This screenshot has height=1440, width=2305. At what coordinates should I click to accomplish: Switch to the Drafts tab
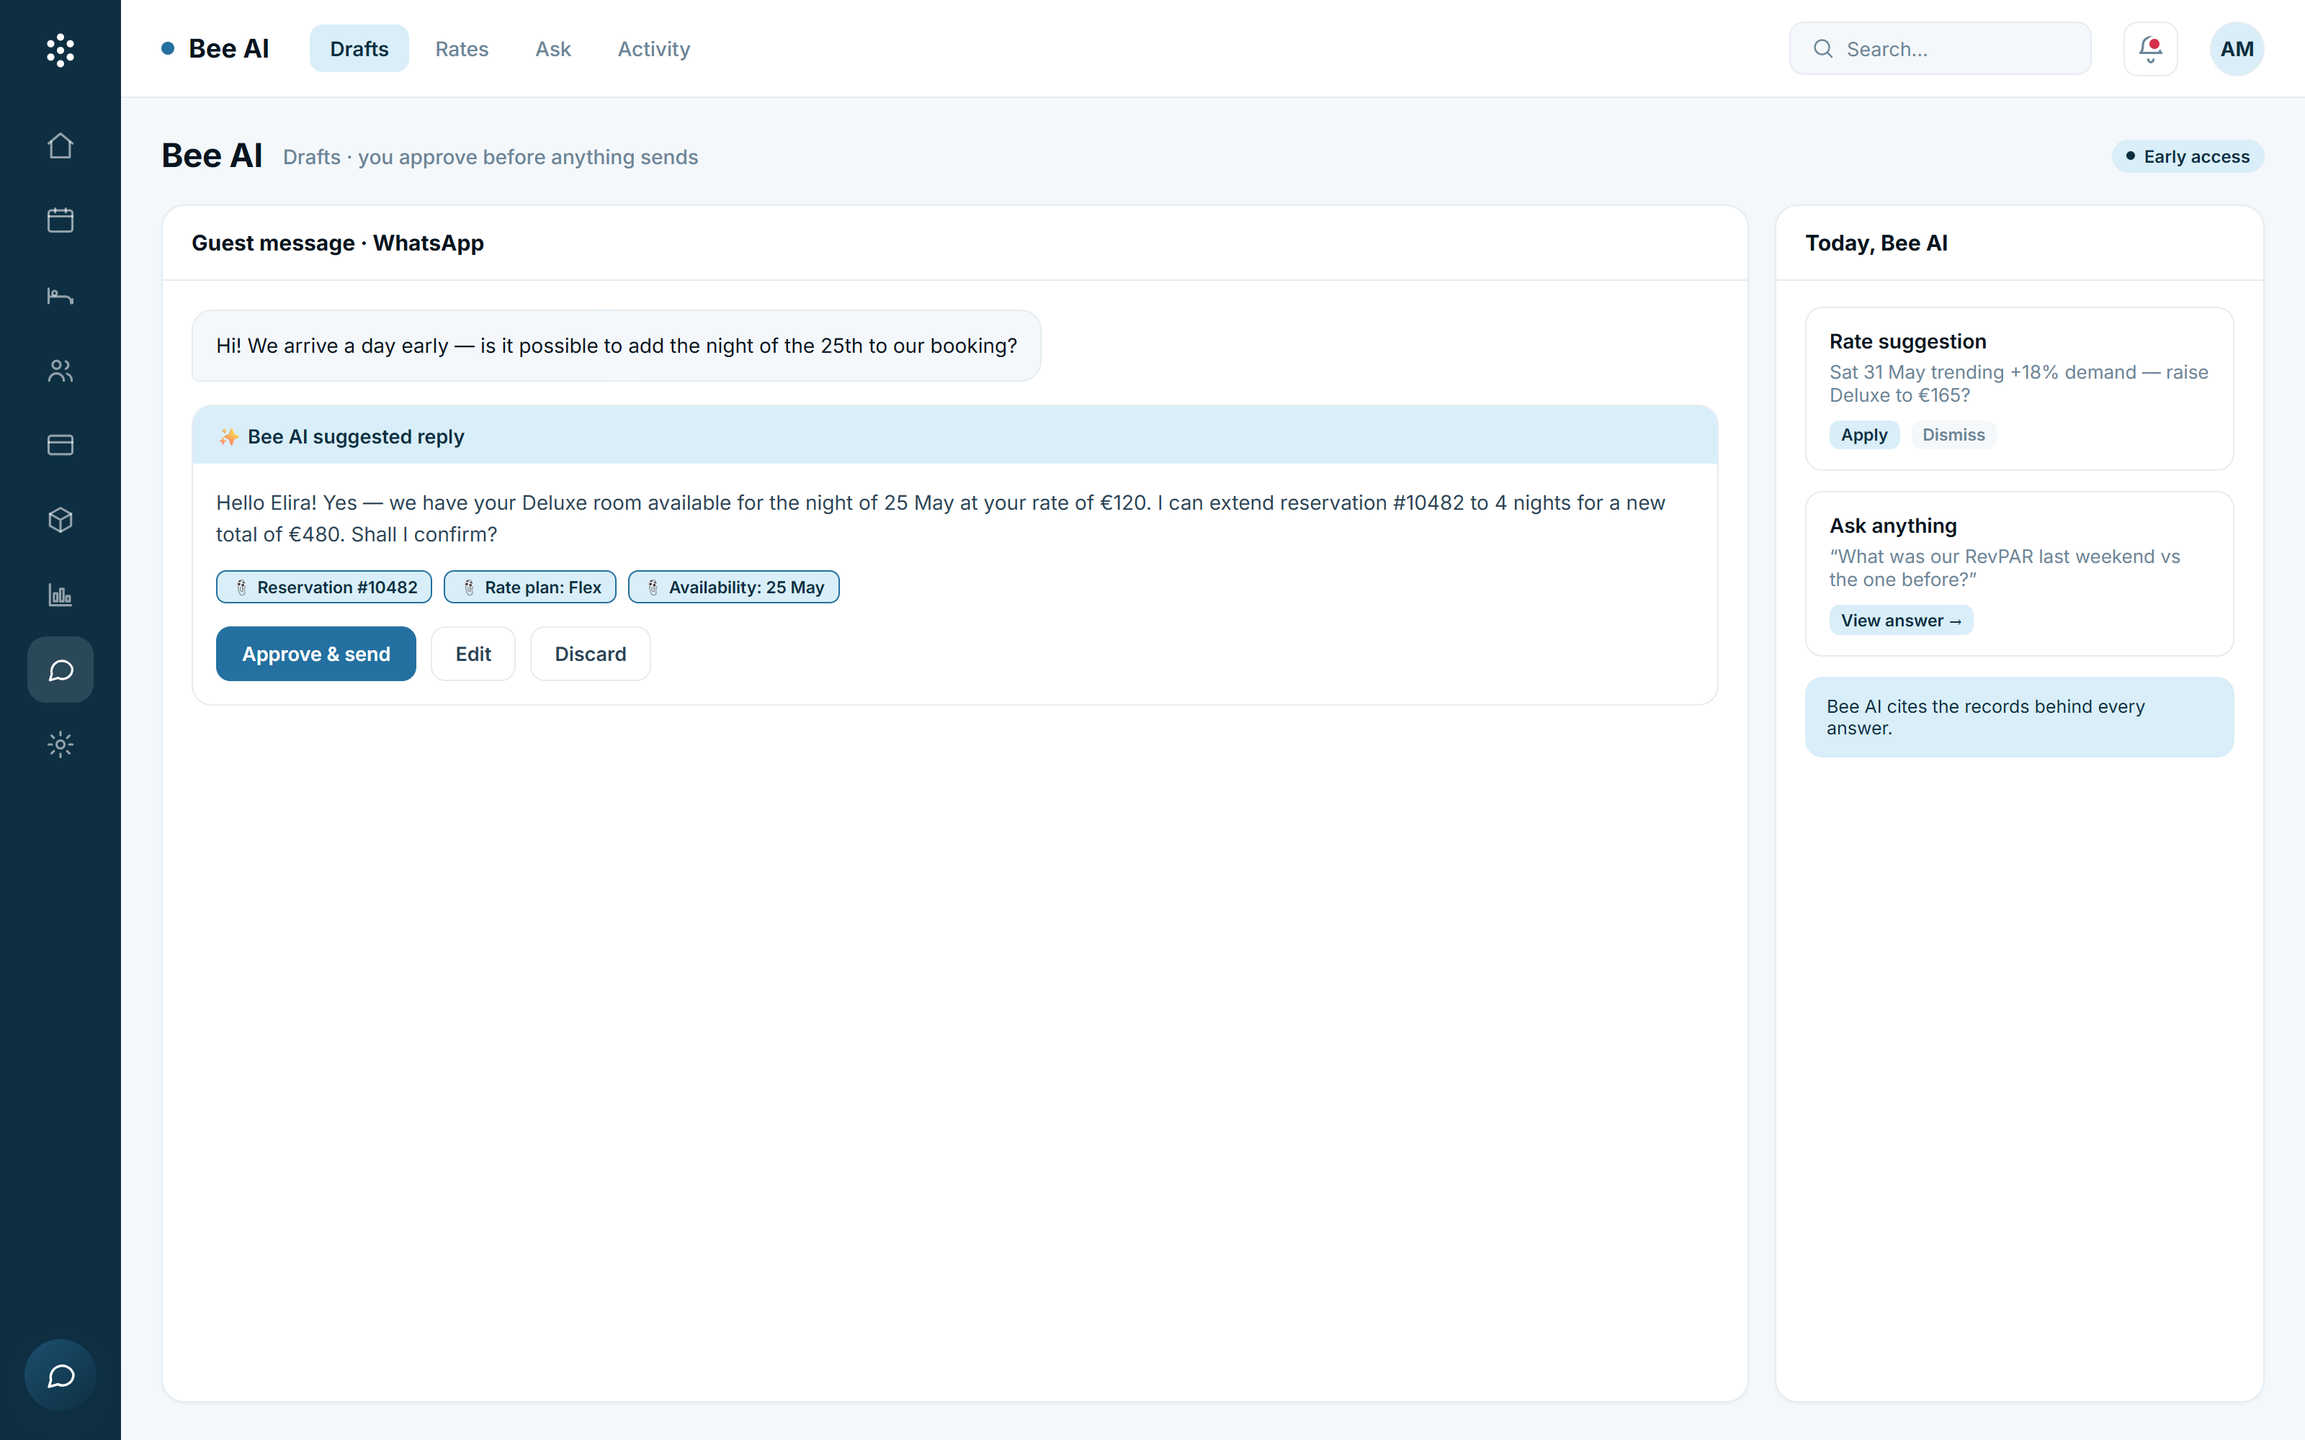coord(359,48)
